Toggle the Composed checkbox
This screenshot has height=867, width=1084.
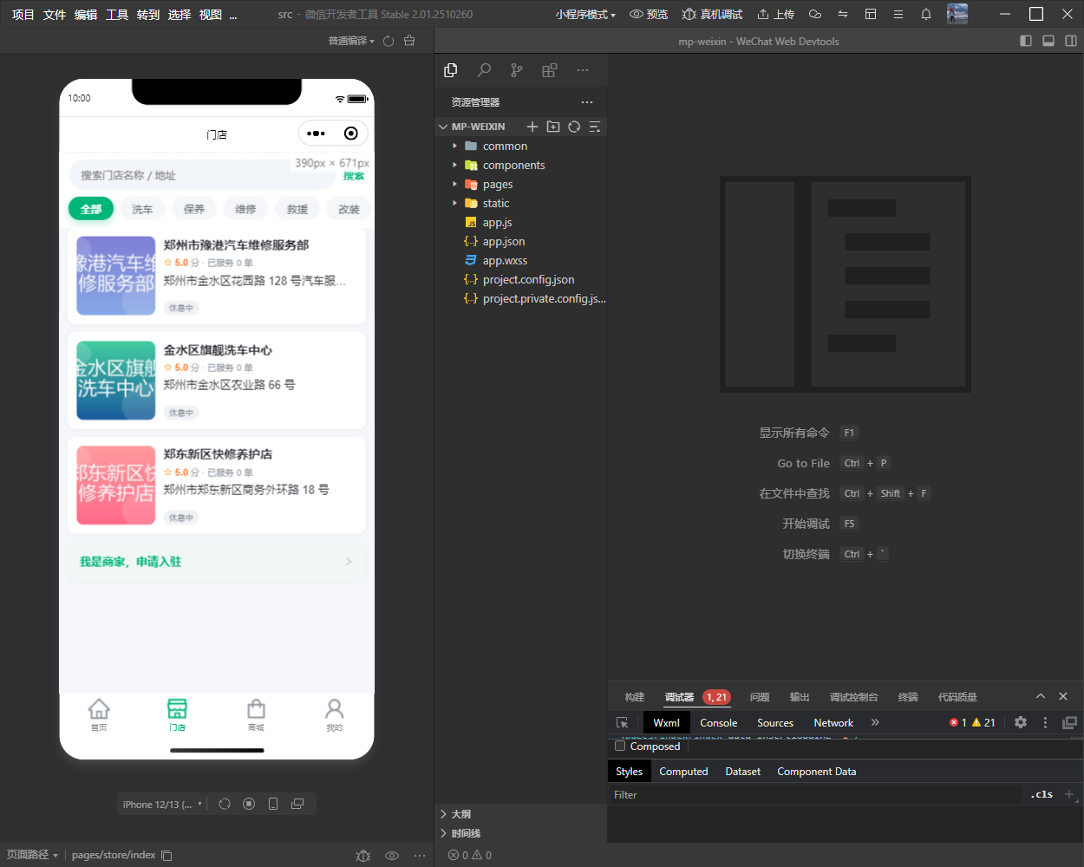tap(620, 746)
